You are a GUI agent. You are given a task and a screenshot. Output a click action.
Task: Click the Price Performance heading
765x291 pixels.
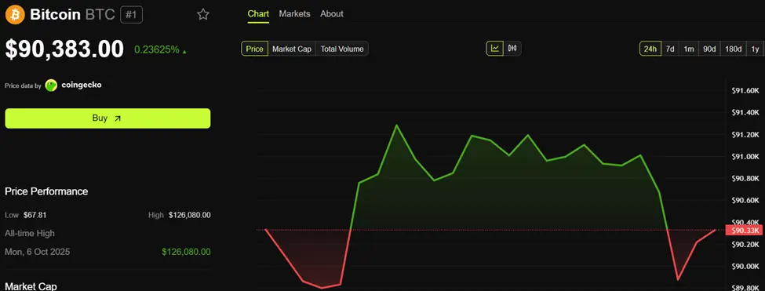[x=46, y=191]
